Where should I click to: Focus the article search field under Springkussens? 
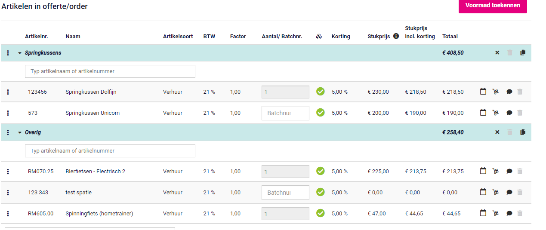coord(110,71)
